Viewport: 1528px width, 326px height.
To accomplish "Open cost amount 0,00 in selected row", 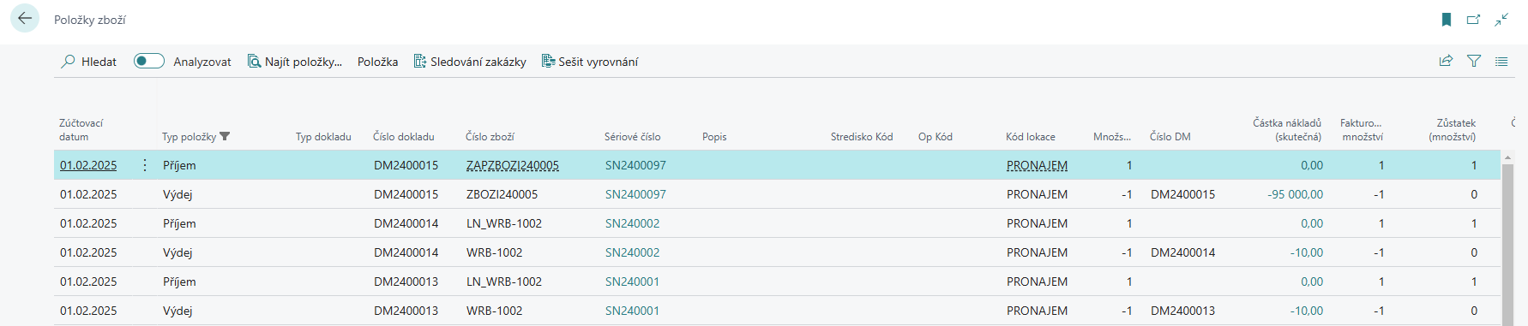I will 1312,165.
